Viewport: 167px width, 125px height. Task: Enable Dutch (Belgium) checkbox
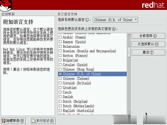[60, 101]
